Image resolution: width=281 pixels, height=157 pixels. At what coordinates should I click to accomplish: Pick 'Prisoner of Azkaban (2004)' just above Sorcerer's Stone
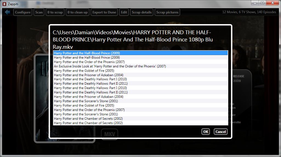coord(140,97)
